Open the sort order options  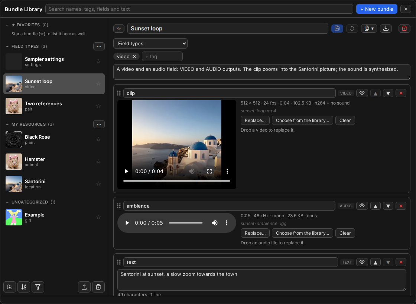click(x=24, y=287)
